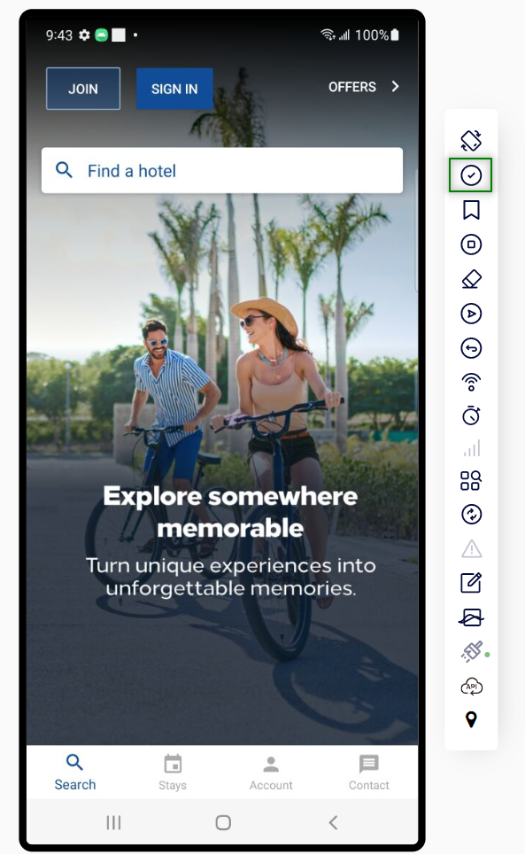Click the undo arrow circle icon

click(471, 348)
